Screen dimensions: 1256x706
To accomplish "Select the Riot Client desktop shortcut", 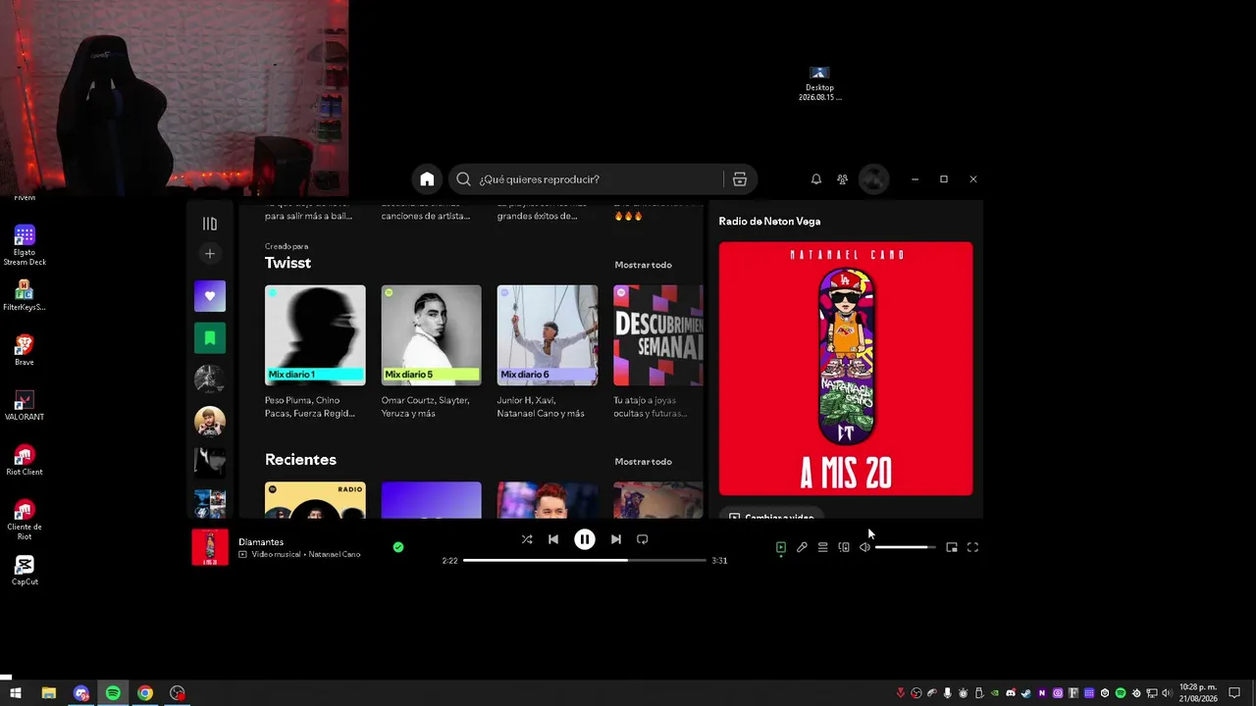I will [25, 460].
